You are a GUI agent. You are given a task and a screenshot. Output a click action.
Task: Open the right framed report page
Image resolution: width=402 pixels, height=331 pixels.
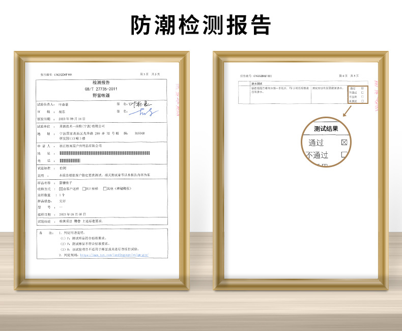(x=301, y=171)
